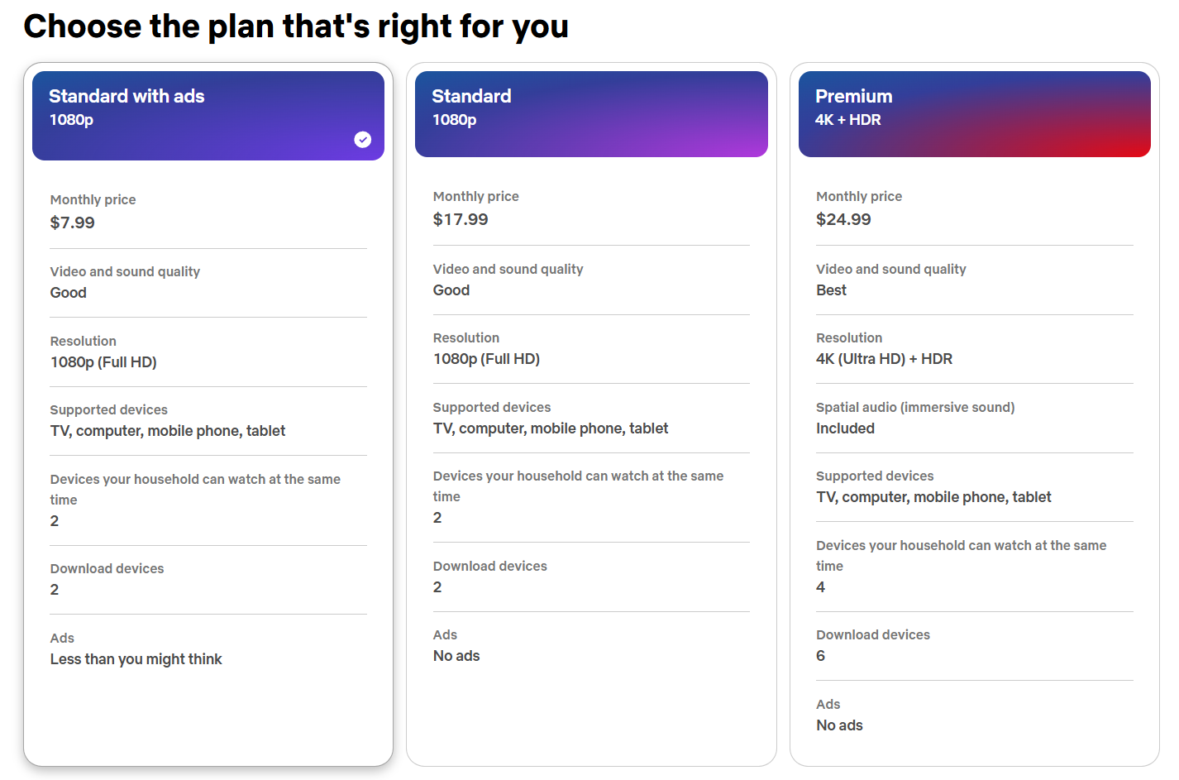
Task: Click the Standard plan '1080p (Full HD)' resolution
Action: [486, 359]
